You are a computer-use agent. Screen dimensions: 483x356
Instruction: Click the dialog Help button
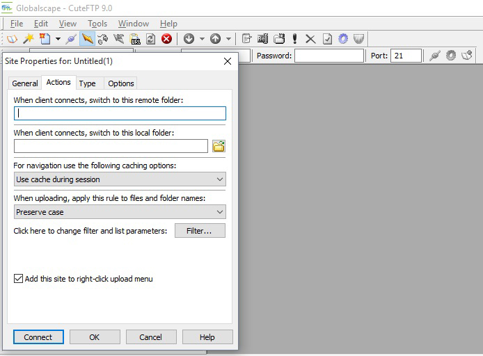(207, 337)
